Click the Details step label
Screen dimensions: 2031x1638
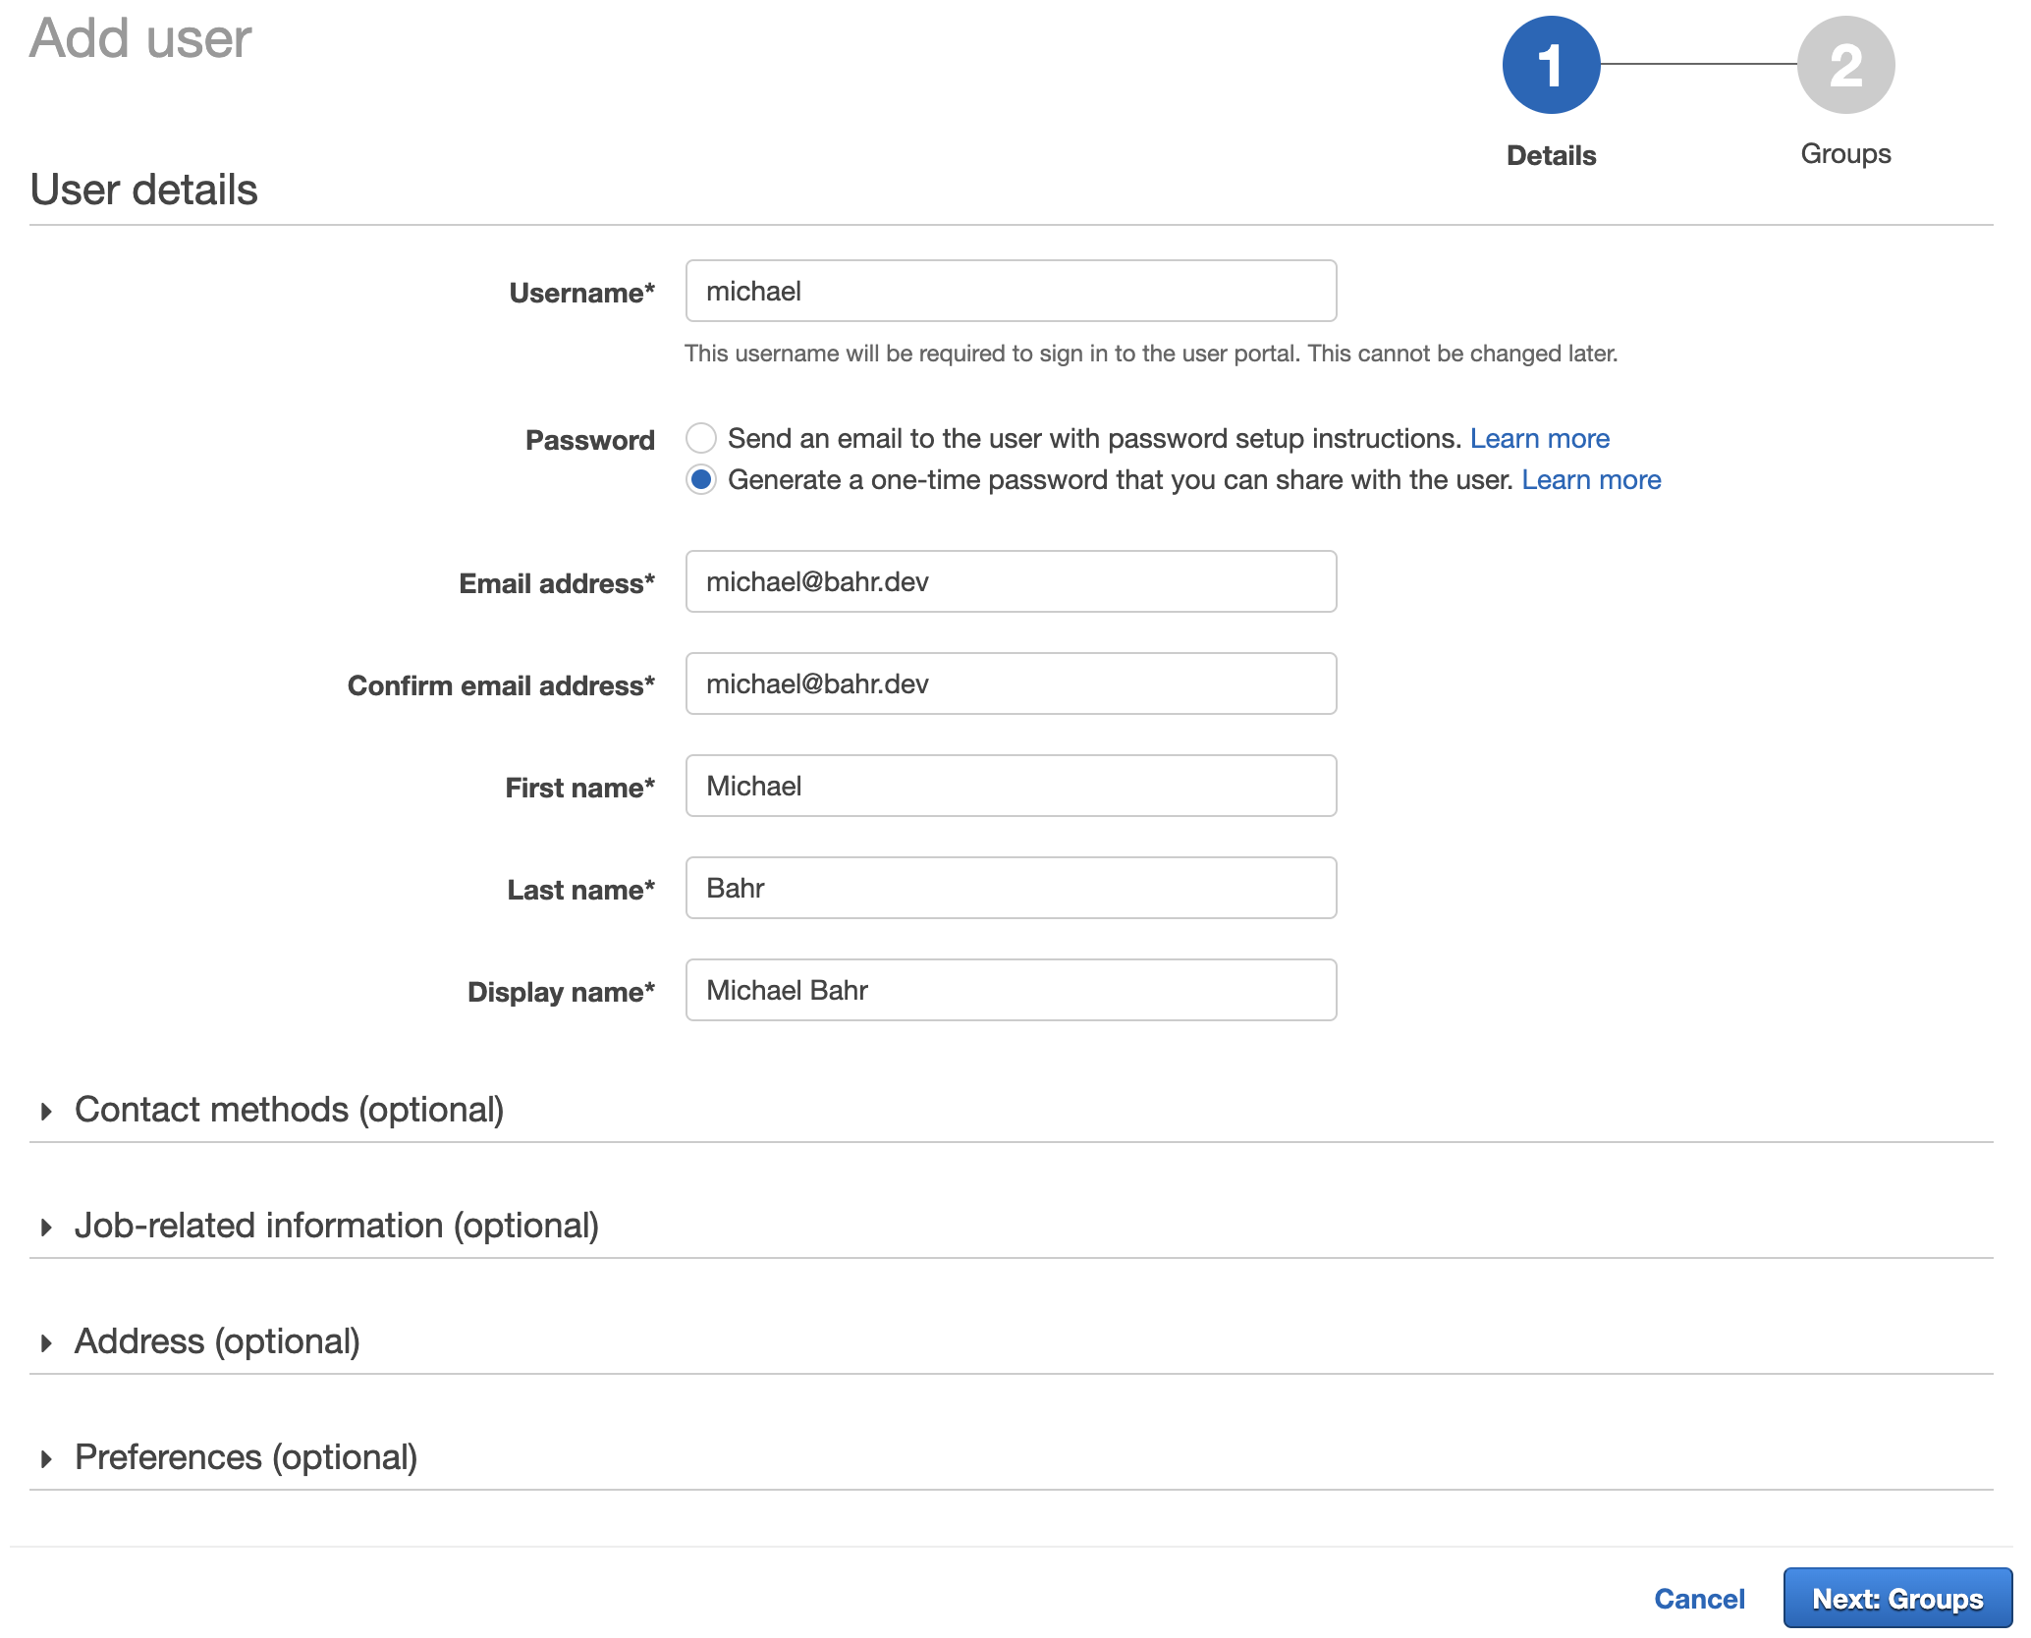click(x=1551, y=155)
